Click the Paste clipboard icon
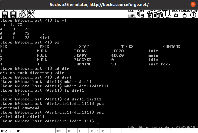198x133 pixels. [x=150, y=14]
